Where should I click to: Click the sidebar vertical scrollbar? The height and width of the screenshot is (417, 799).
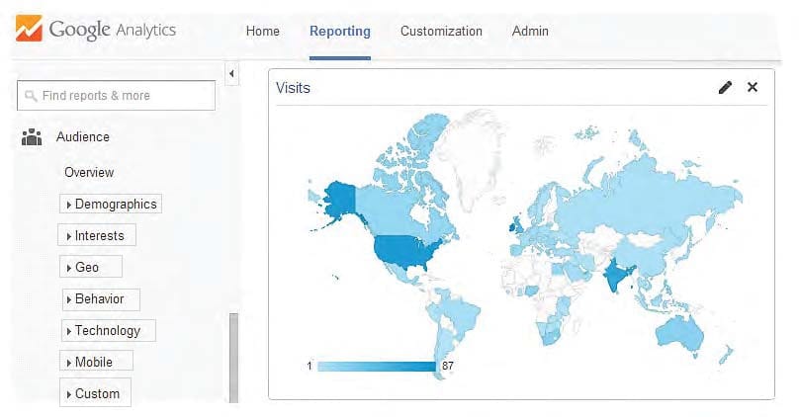[x=233, y=358]
